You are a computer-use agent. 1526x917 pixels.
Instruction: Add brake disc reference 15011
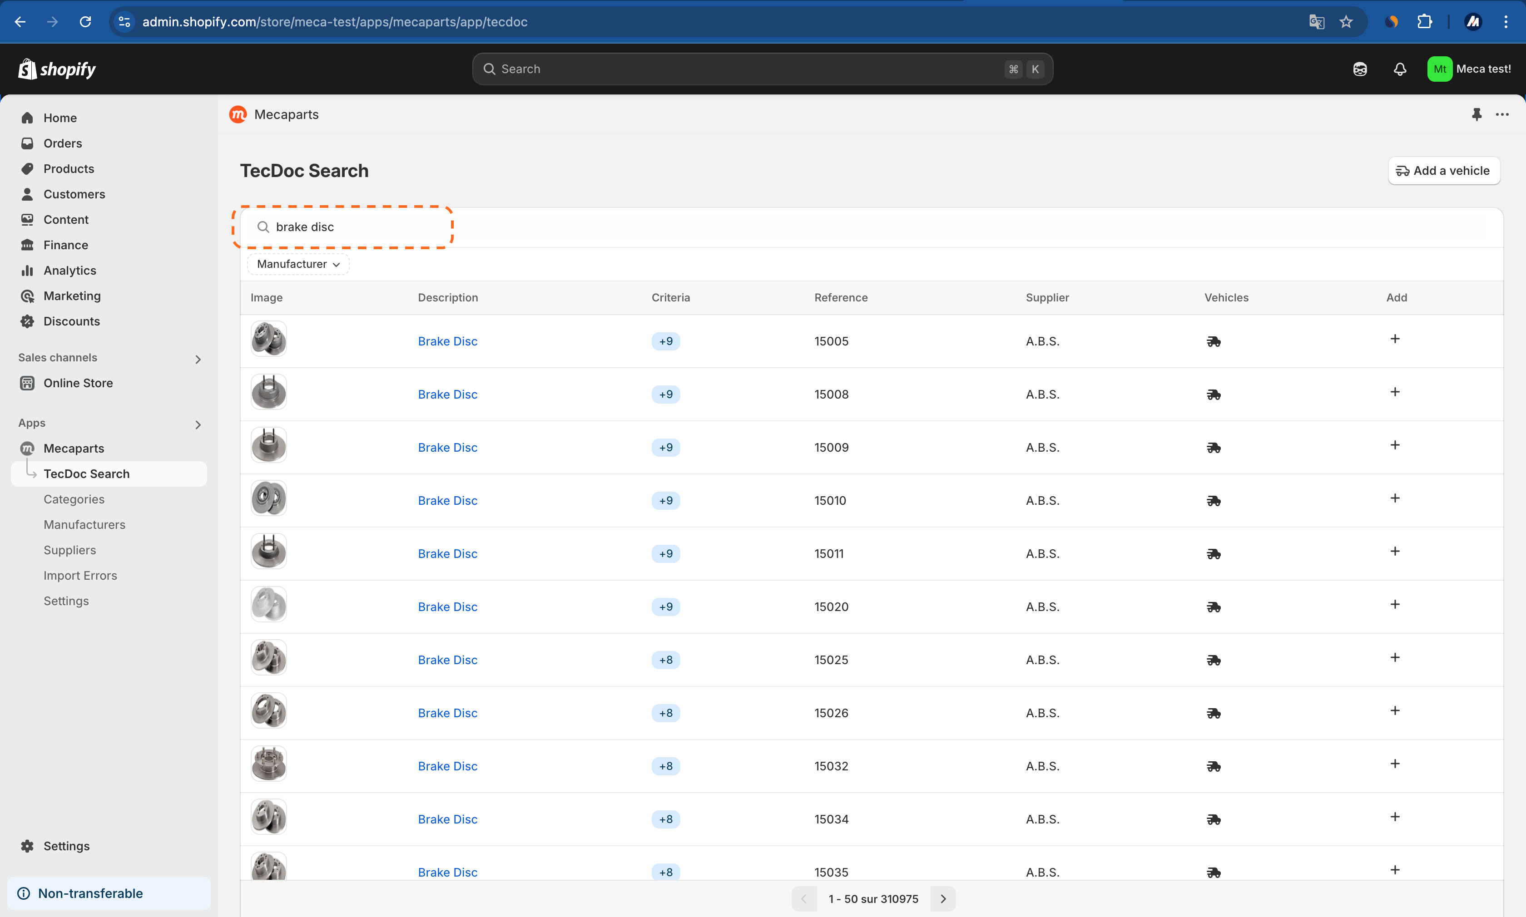pos(1395,551)
